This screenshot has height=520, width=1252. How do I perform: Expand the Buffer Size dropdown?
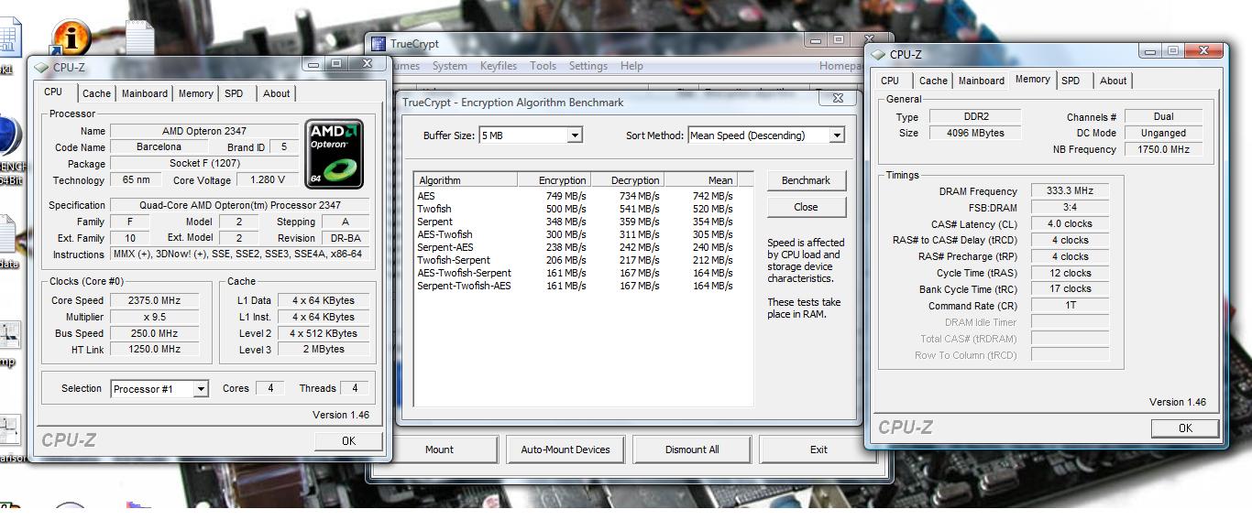(575, 135)
